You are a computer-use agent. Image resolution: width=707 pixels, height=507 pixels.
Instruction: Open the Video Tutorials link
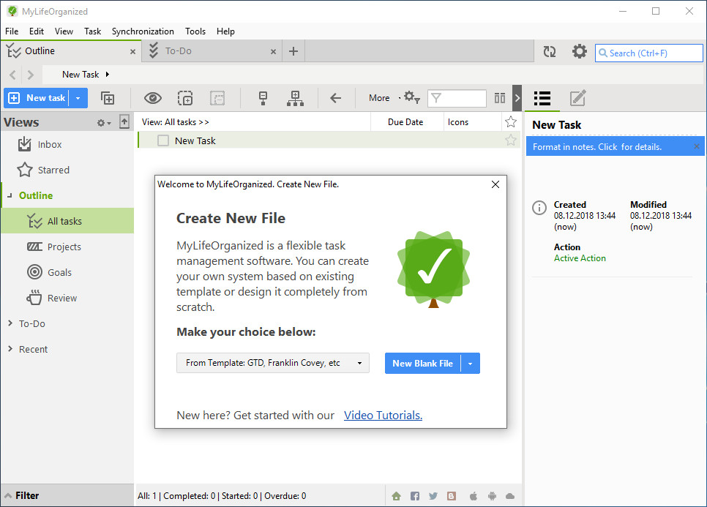[x=383, y=415]
